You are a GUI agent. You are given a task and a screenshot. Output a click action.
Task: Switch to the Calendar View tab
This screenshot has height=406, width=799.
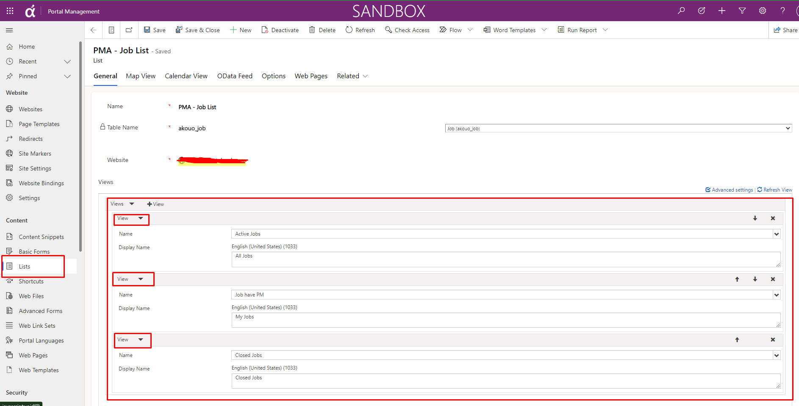[186, 76]
